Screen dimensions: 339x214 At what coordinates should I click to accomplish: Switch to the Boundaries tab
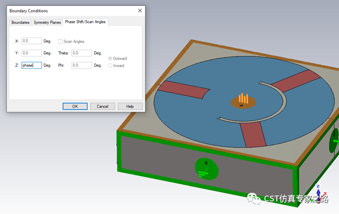[x=20, y=22]
